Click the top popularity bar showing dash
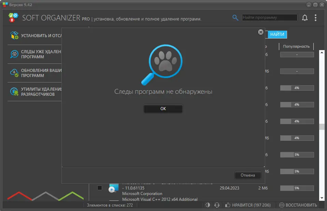 [x=297, y=55]
